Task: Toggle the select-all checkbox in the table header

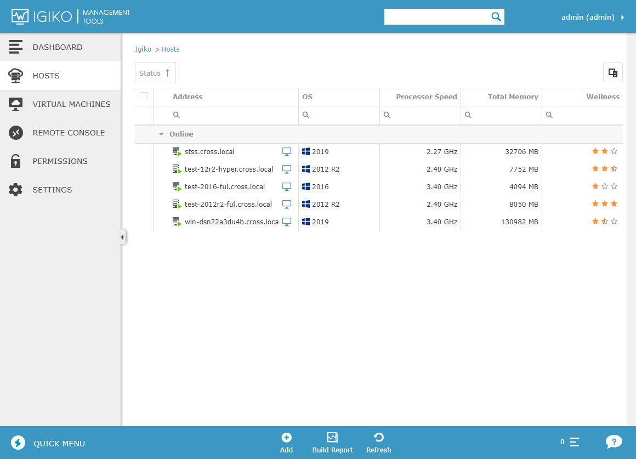Action: point(144,96)
